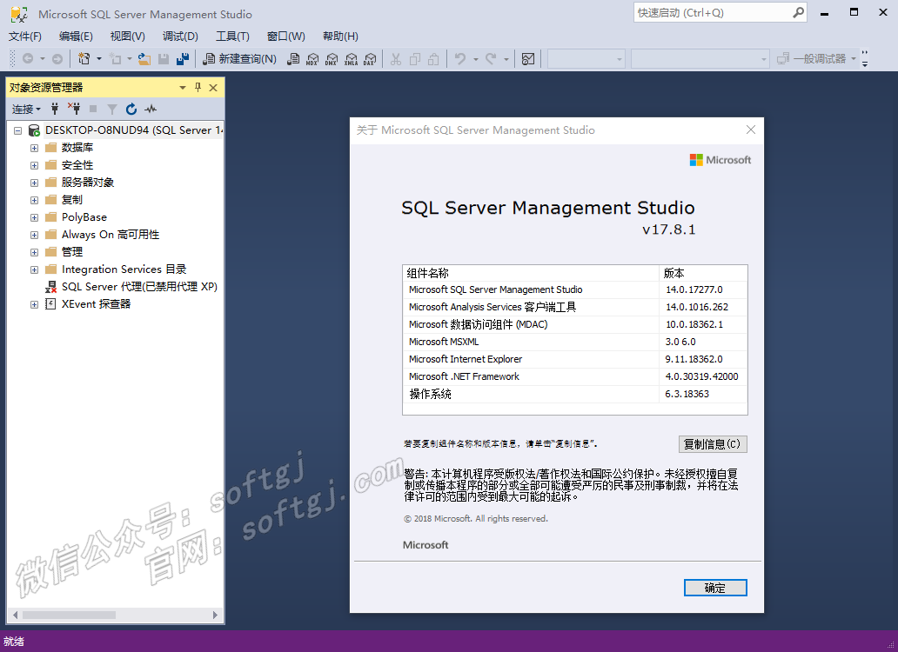The width and height of the screenshot is (898, 652).
Task: Click the Connect Object Explorer plug icon
Action: [55, 109]
